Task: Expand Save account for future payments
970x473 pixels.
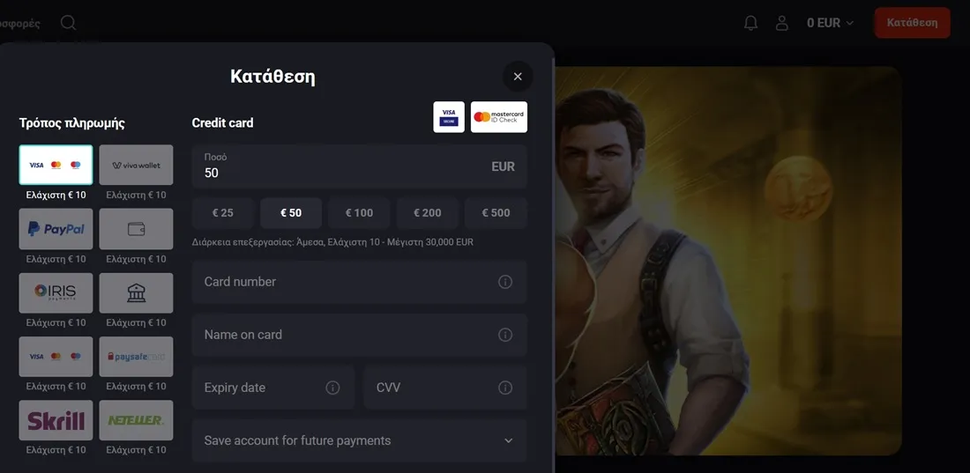Action: click(360, 440)
